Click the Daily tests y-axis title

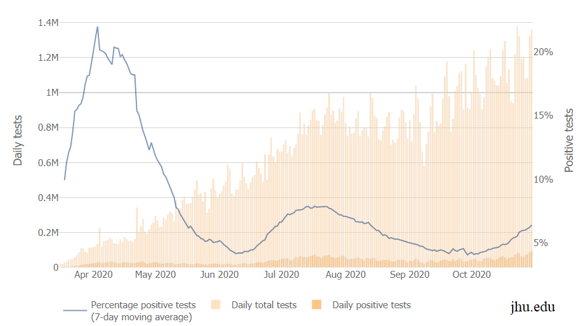tap(18, 140)
